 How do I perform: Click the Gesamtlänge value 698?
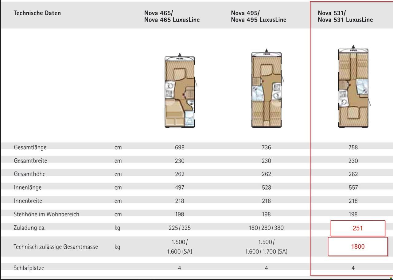click(x=180, y=148)
